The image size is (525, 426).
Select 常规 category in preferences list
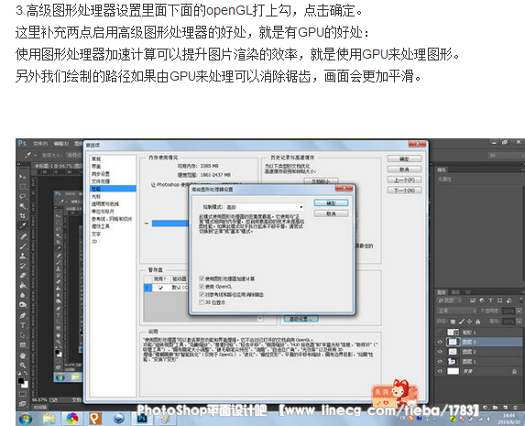96,158
